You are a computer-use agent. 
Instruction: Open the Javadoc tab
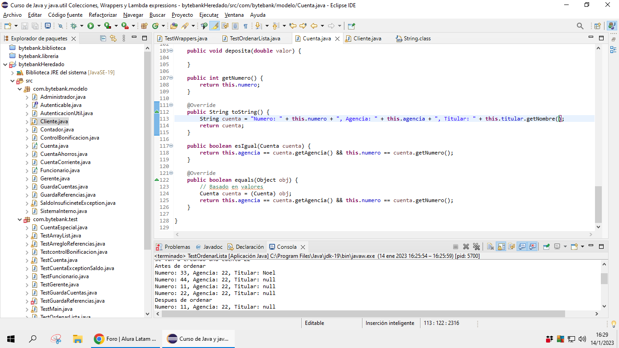click(x=209, y=247)
